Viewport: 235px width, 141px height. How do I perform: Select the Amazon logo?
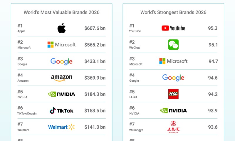61,78
